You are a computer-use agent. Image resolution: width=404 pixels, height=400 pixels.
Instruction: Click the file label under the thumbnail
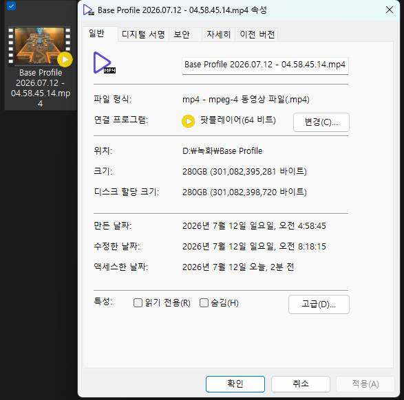[x=41, y=88]
